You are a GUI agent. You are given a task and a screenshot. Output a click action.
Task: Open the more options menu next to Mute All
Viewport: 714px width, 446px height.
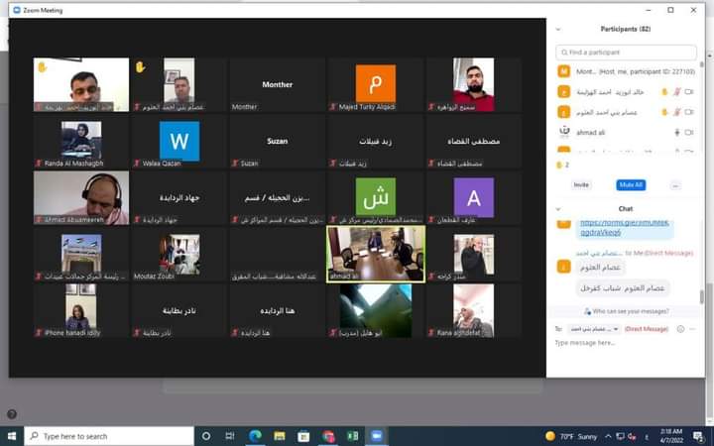coord(675,185)
